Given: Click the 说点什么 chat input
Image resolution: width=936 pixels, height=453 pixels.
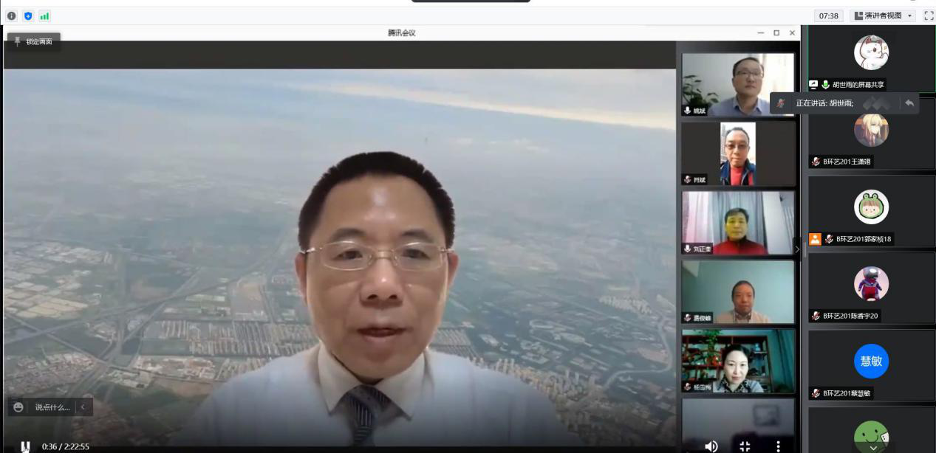Looking at the screenshot, I should tap(52, 407).
